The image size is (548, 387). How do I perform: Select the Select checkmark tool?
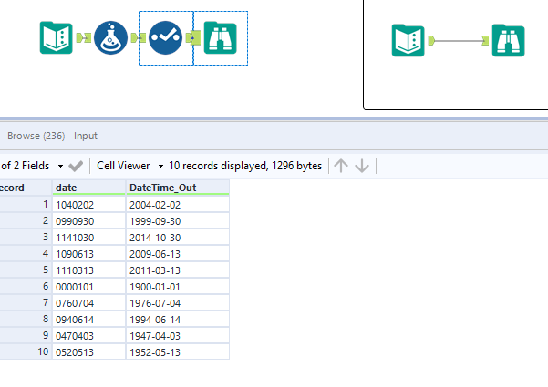(x=165, y=37)
